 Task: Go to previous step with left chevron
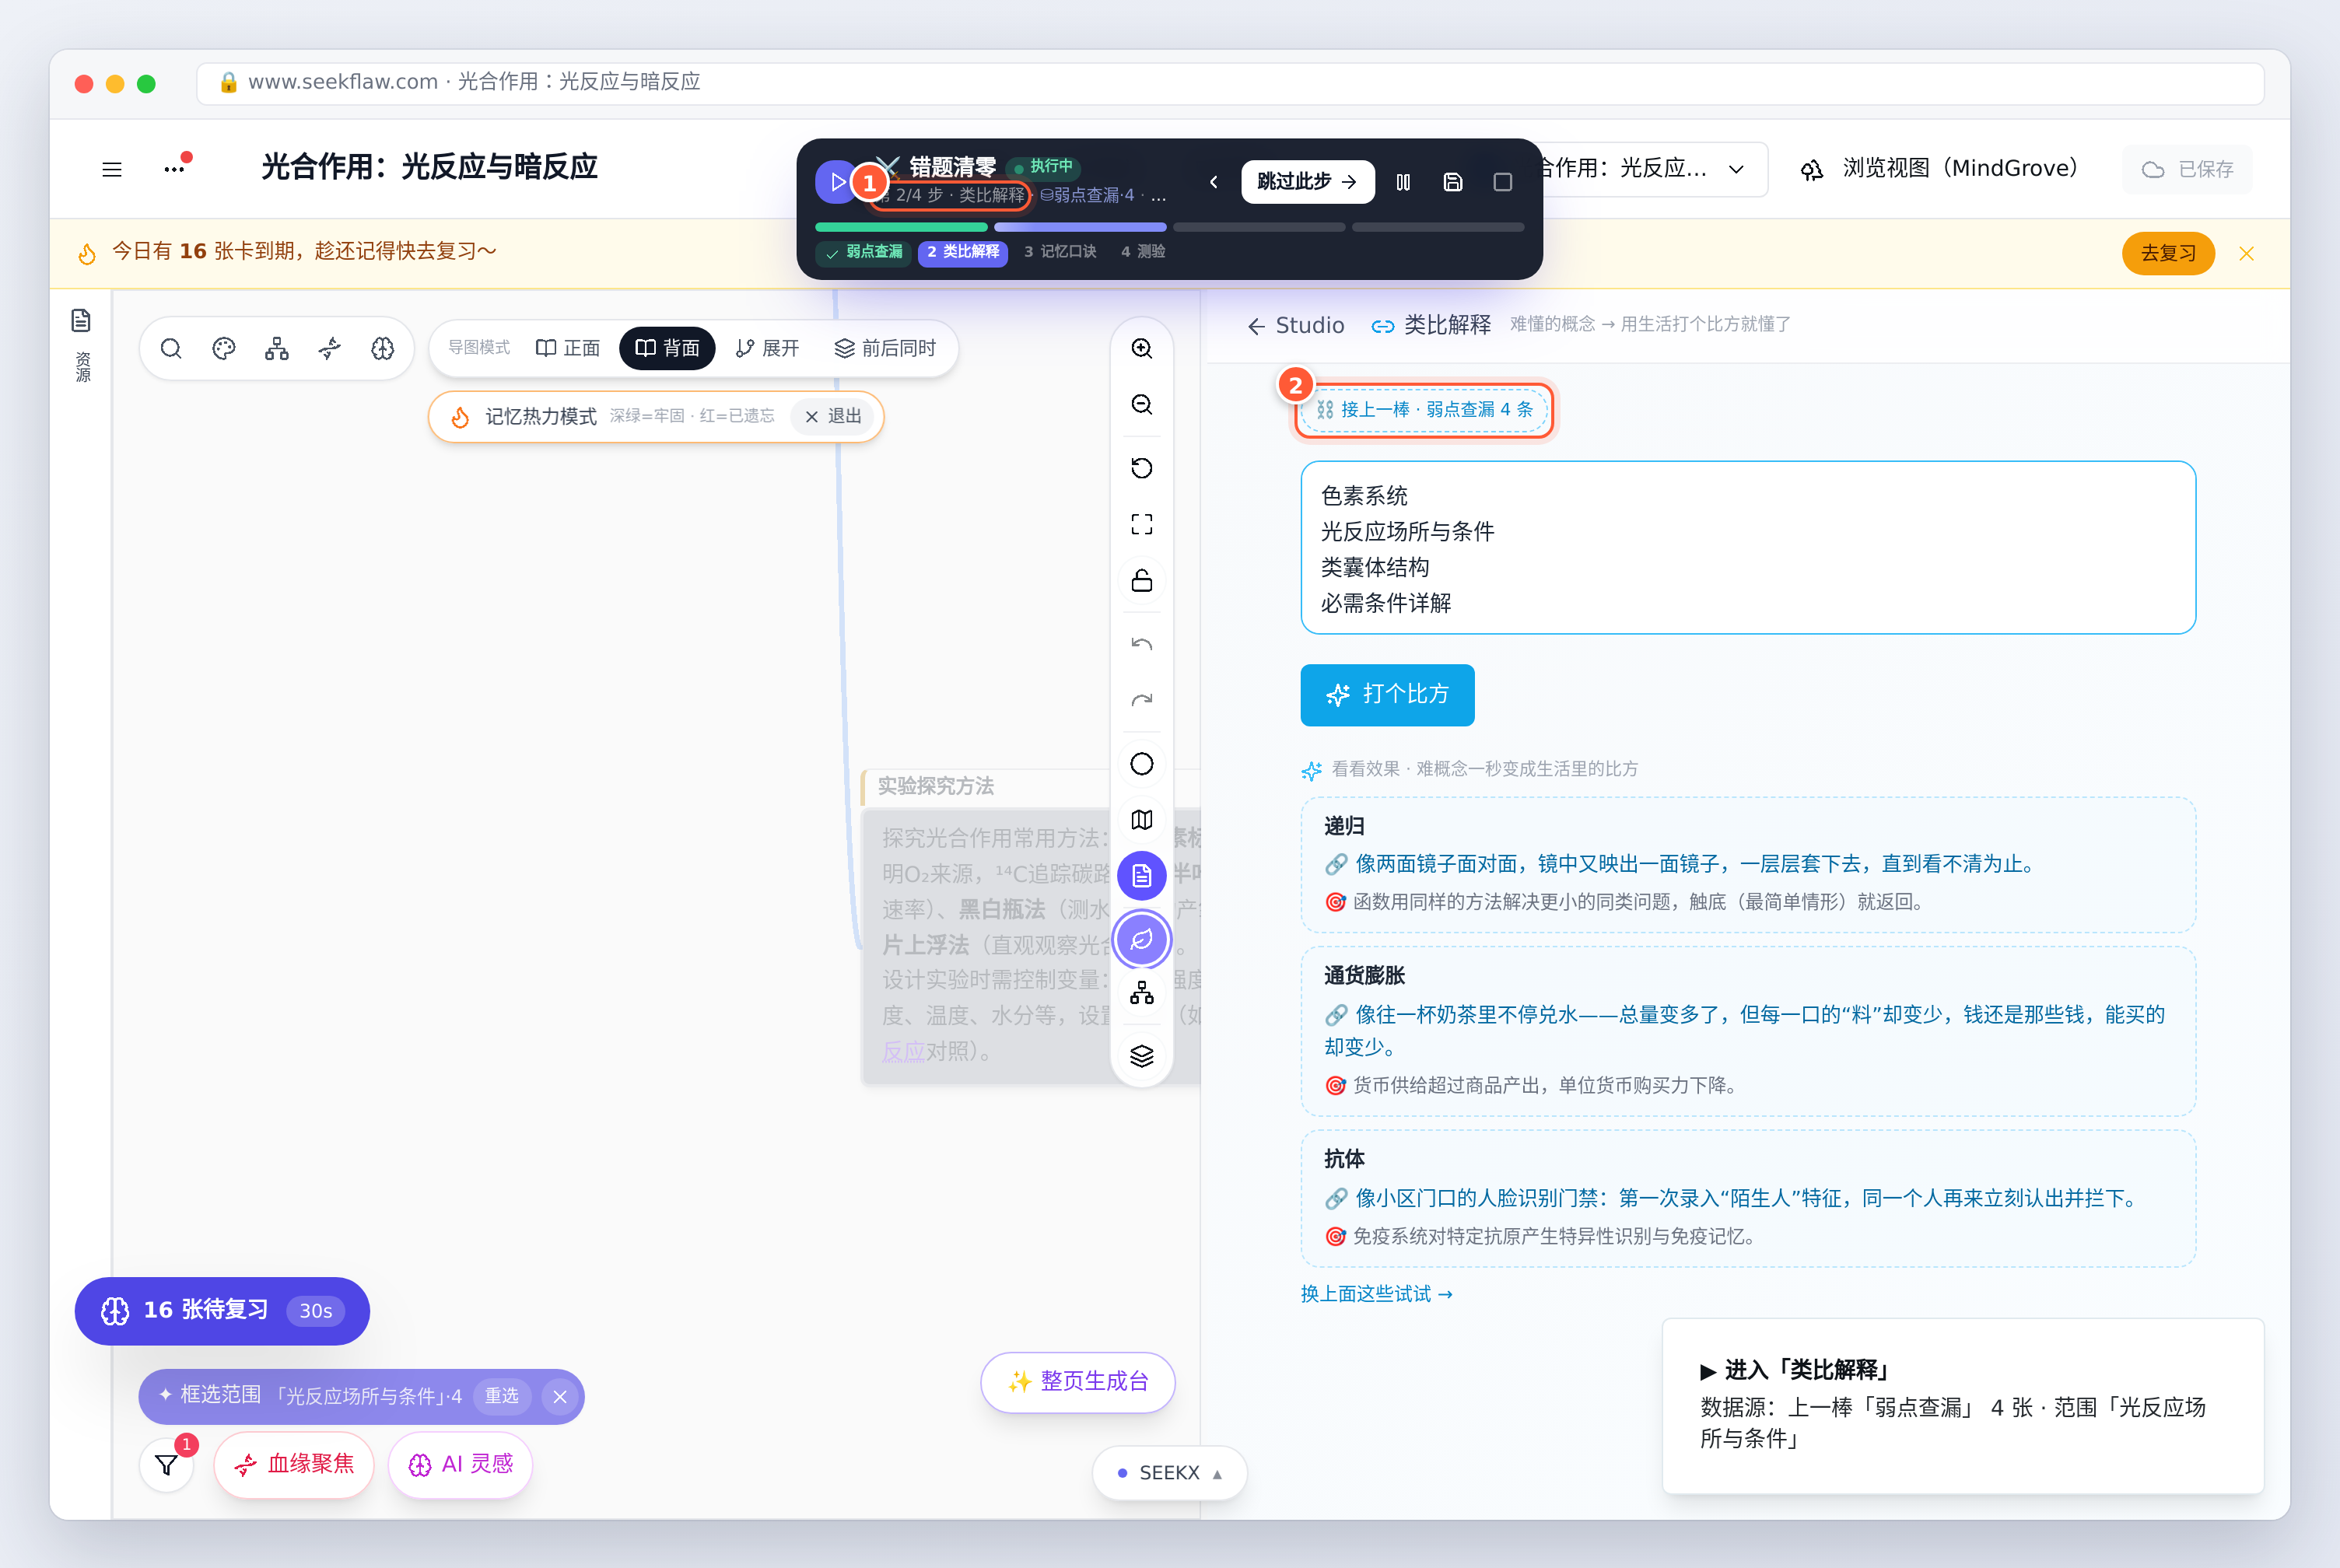click(x=1214, y=182)
